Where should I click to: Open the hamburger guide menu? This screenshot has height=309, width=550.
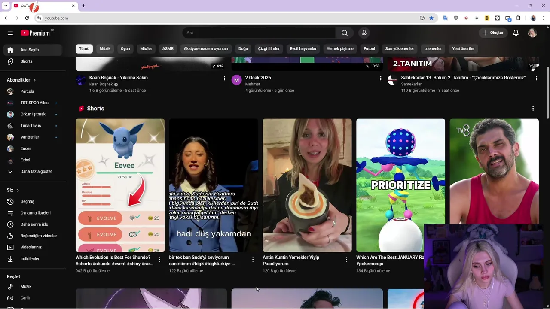[10, 33]
